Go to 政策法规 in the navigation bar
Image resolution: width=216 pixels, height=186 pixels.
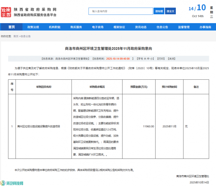click(33, 27)
